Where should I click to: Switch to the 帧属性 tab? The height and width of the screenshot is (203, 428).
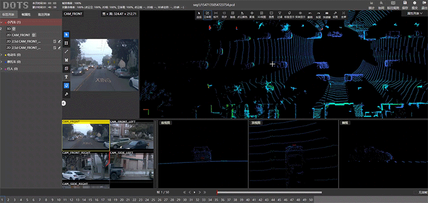point(26,14)
